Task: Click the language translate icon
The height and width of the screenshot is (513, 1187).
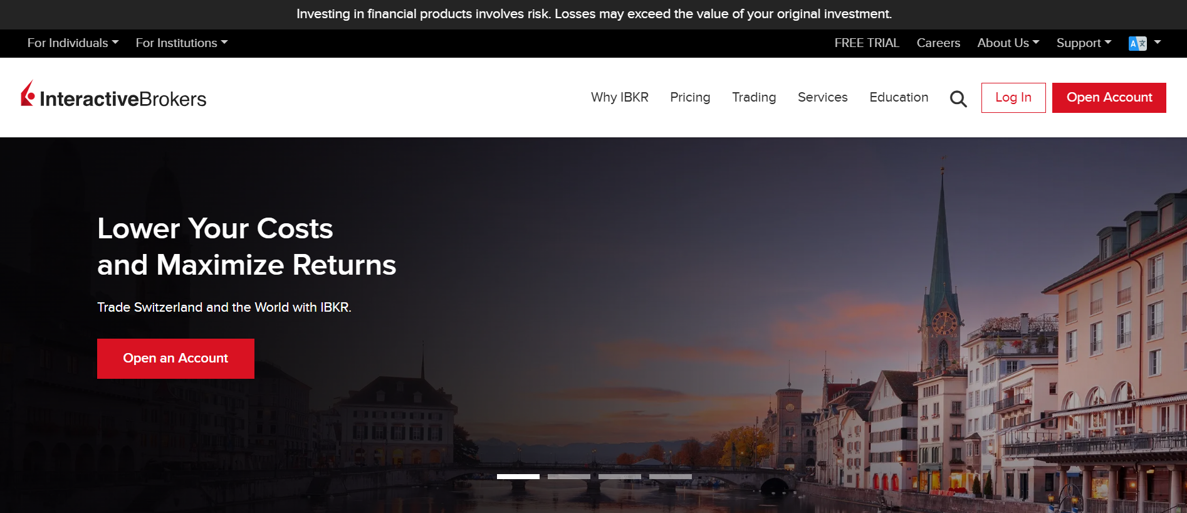Action: coord(1137,43)
